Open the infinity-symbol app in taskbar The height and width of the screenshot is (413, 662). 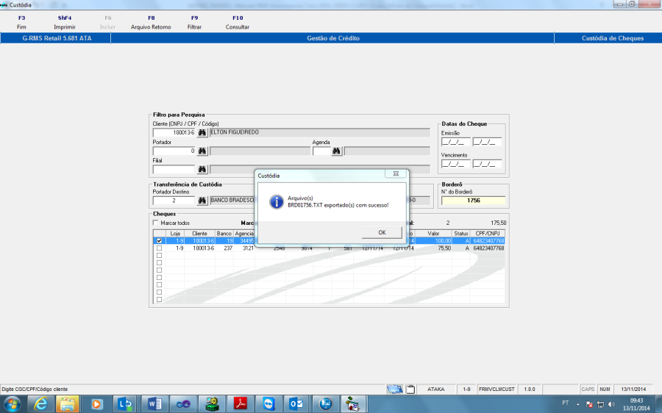point(183,404)
